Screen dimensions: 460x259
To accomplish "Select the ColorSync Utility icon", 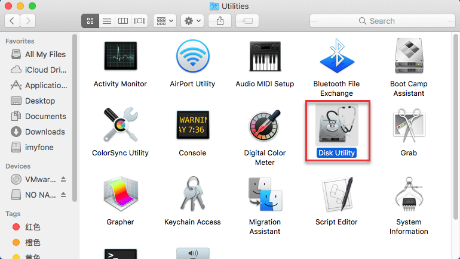I will pos(120,125).
